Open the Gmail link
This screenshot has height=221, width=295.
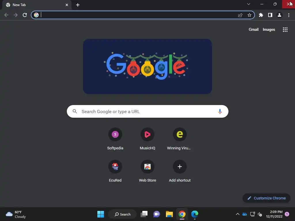[254, 30]
